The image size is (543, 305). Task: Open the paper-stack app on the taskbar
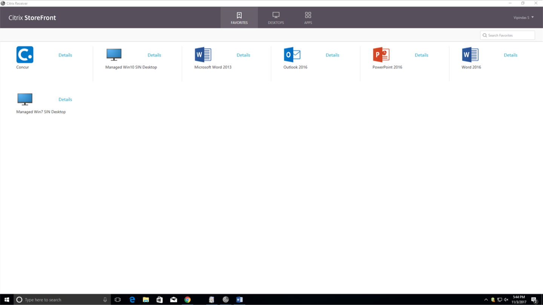[212, 300]
